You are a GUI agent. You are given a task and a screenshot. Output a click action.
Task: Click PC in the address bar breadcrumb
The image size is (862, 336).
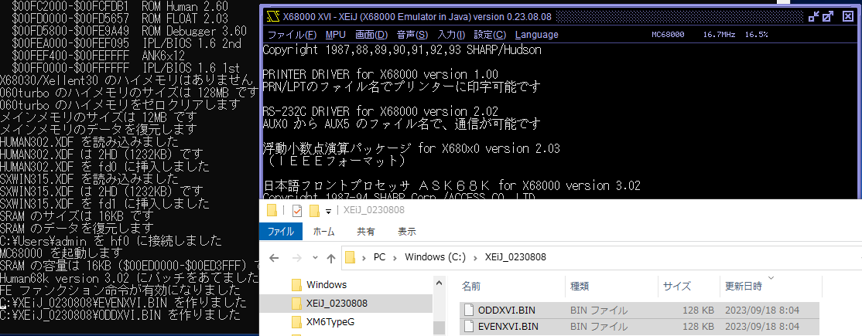pos(379,257)
